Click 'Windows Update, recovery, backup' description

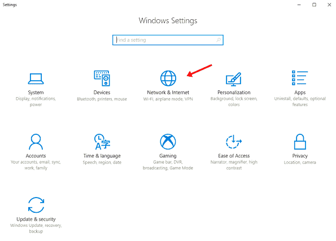(36, 229)
